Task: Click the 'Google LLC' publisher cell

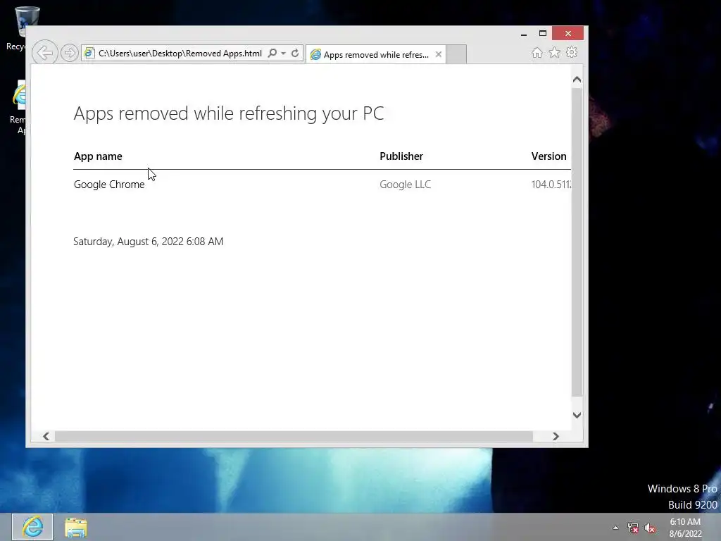Action: (405, 185)
